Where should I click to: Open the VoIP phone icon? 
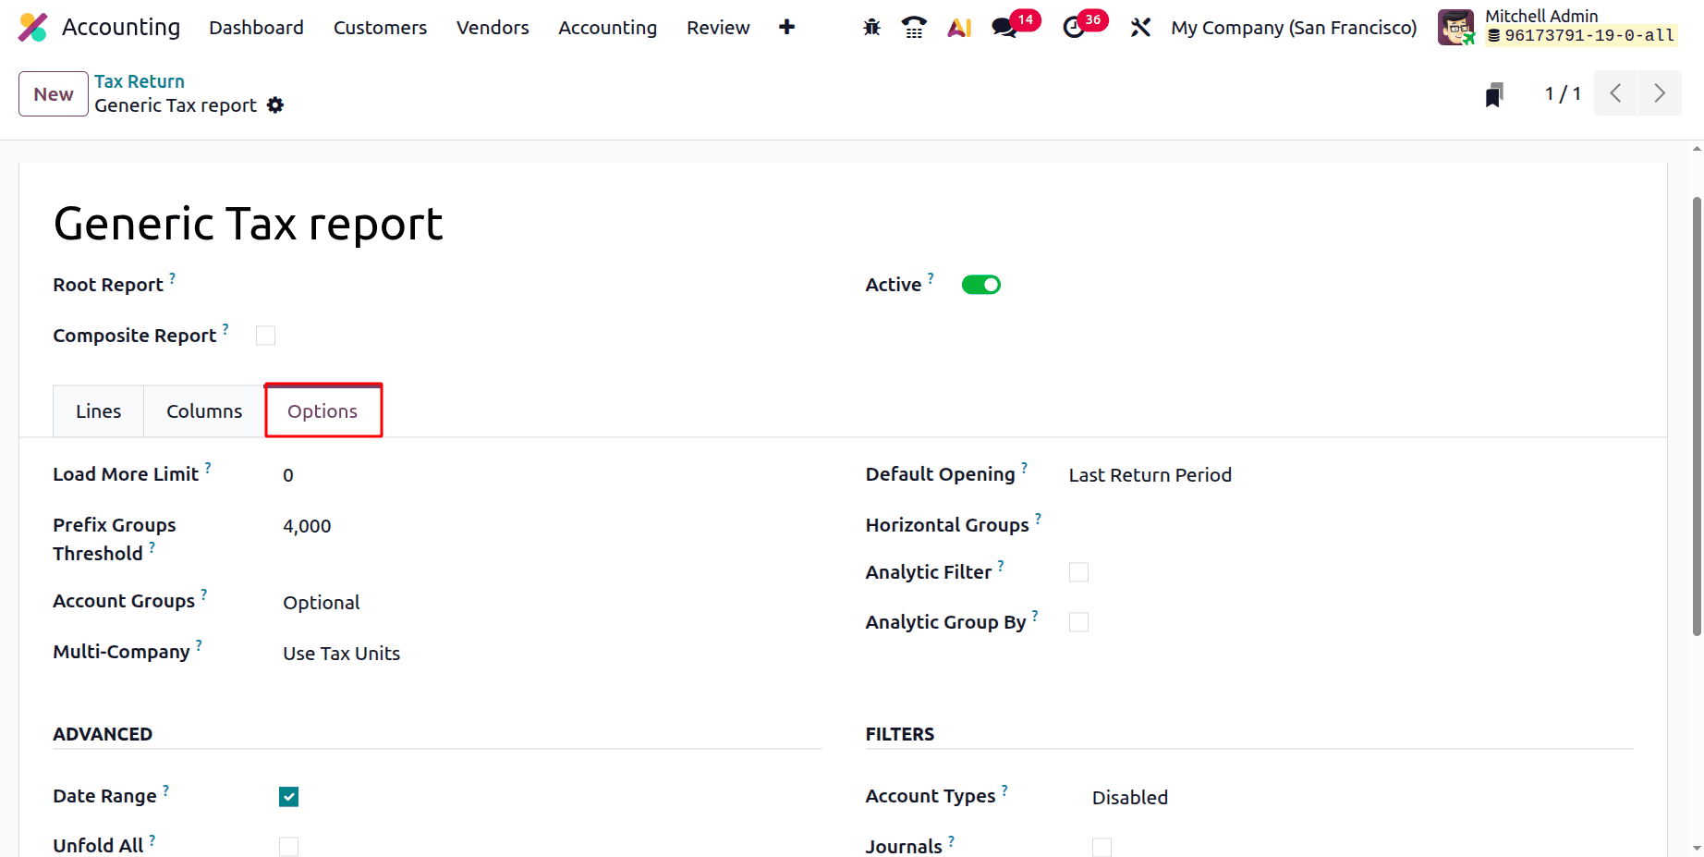tap(914, 28)
